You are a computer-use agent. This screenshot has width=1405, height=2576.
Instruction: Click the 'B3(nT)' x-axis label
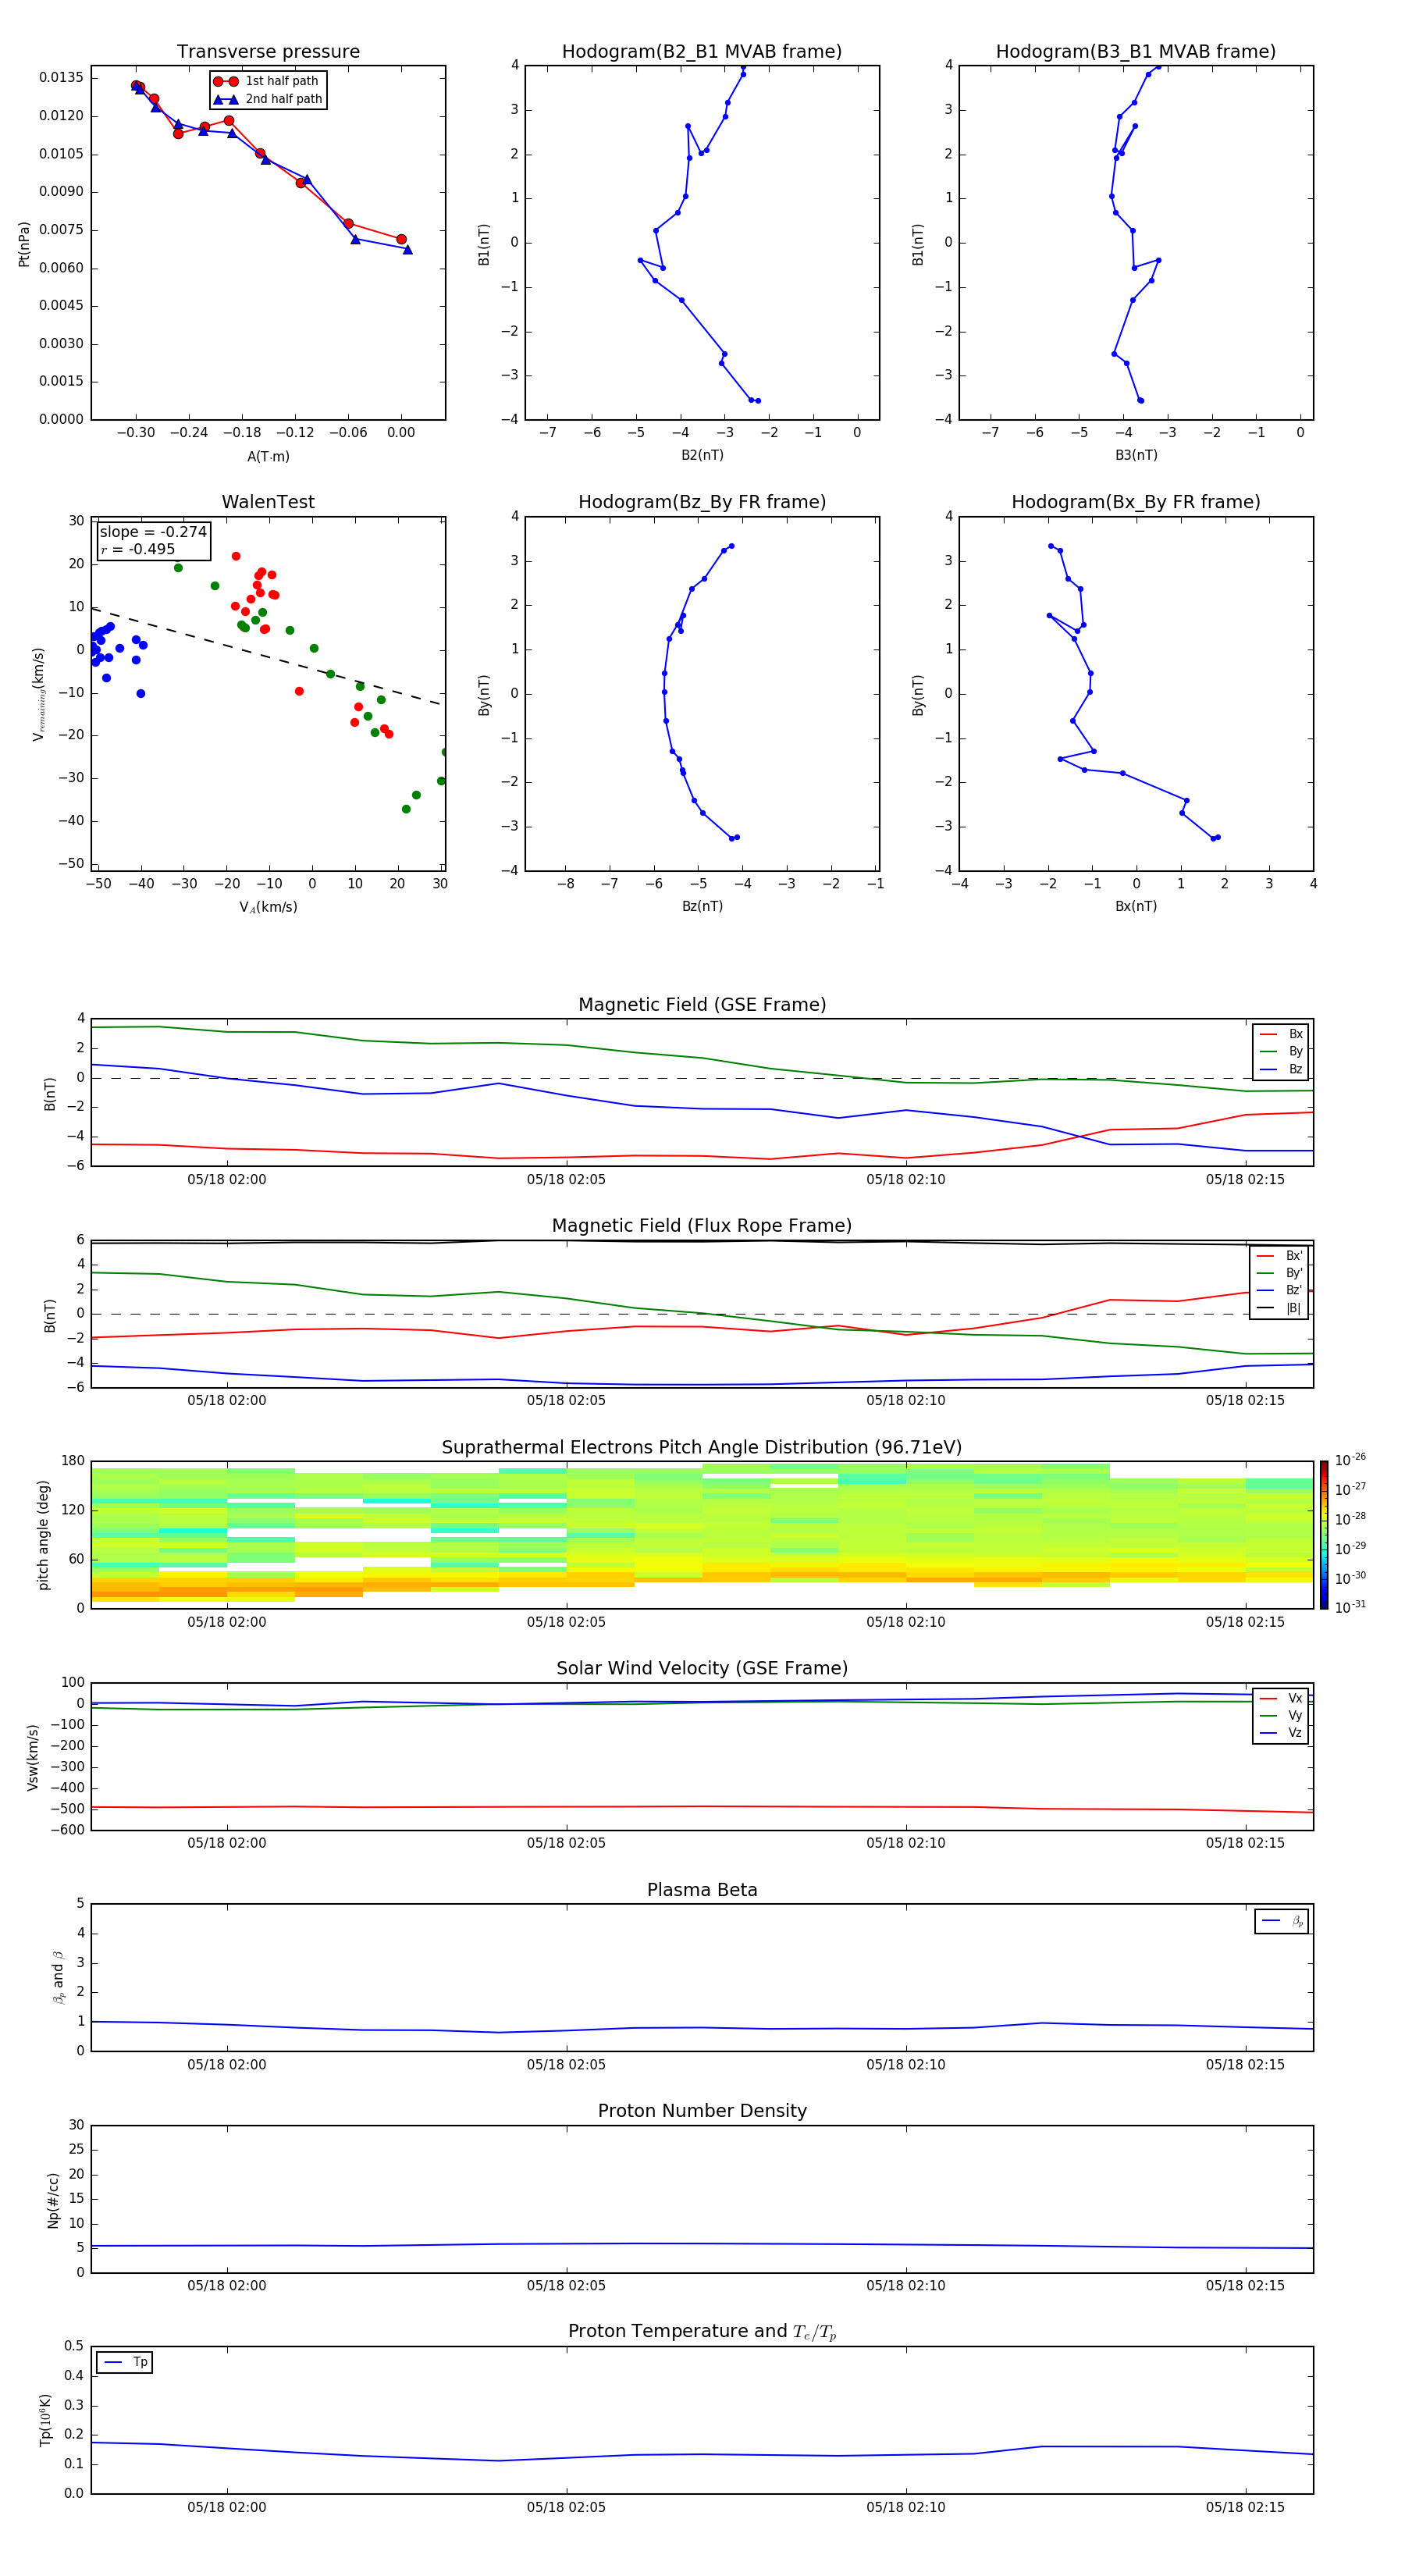pyautogui.click(x=1136, y=455)
